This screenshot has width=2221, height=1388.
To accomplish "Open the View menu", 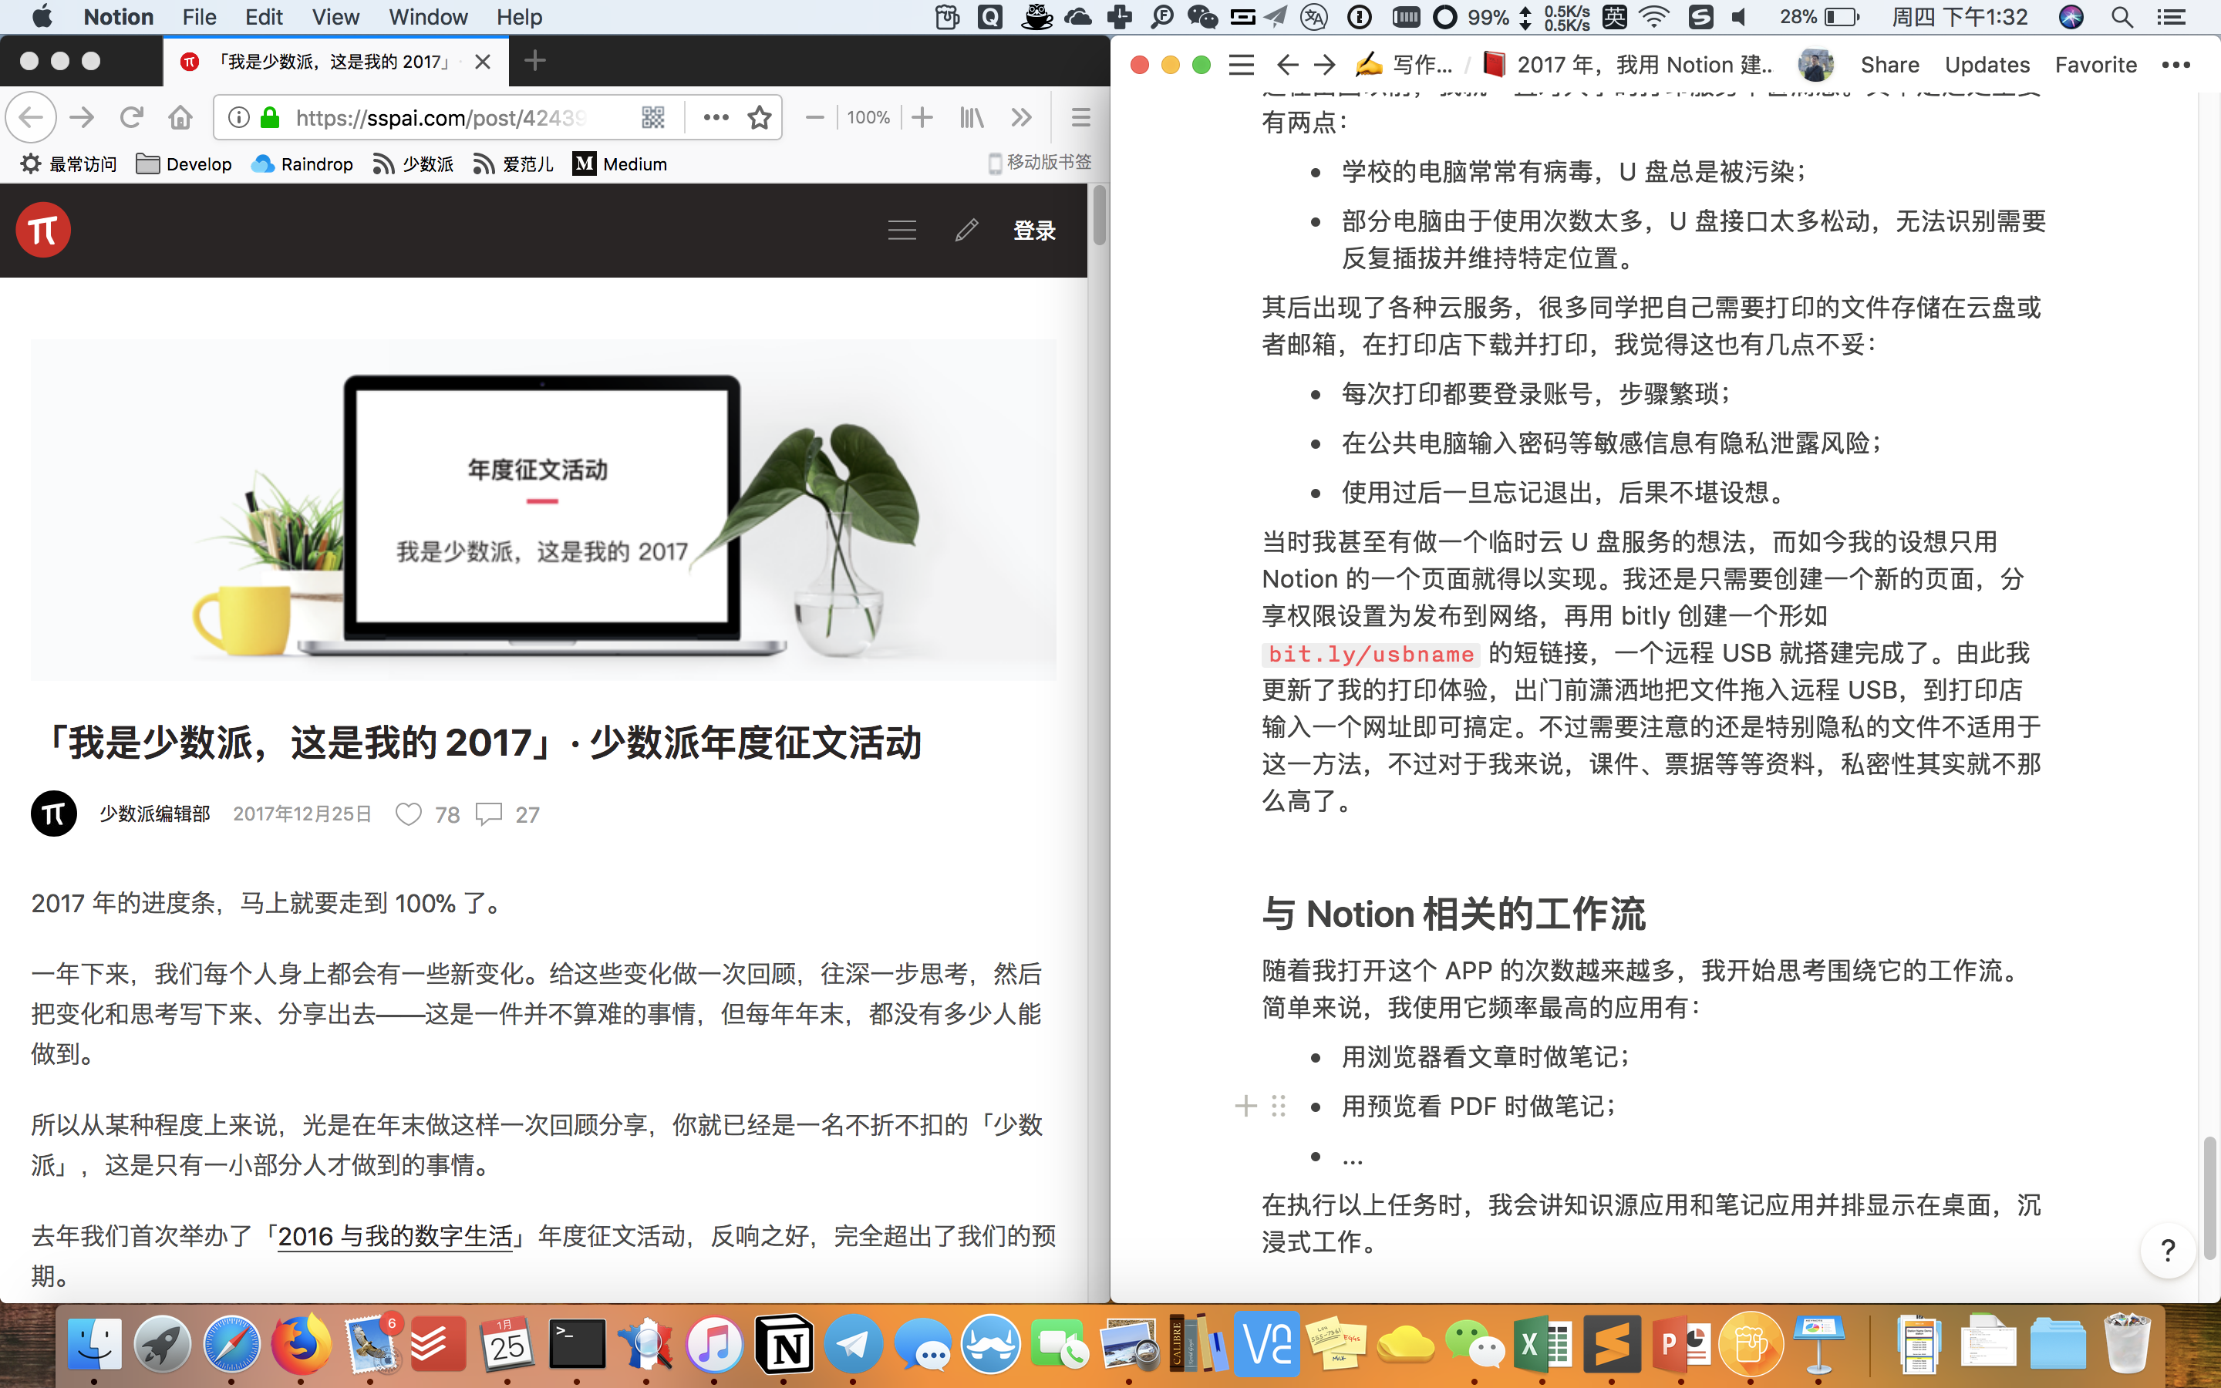I will tap(335, 16).
